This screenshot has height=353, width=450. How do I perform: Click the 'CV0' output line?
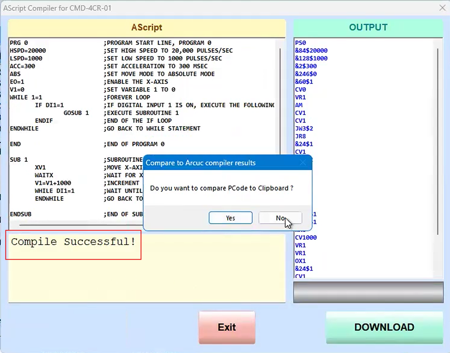tap(301, 90)
